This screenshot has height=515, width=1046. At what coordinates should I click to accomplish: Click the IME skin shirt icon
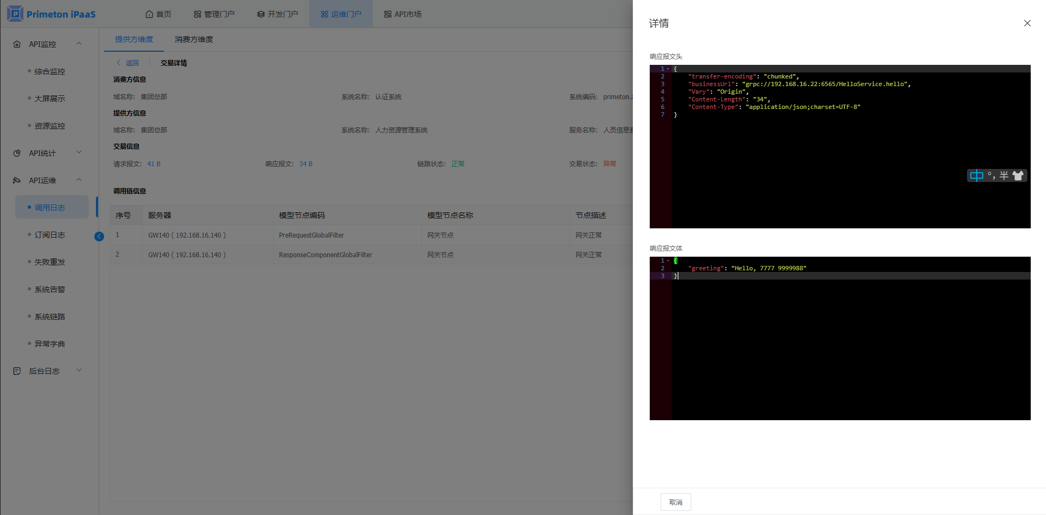coord(1018,175)
